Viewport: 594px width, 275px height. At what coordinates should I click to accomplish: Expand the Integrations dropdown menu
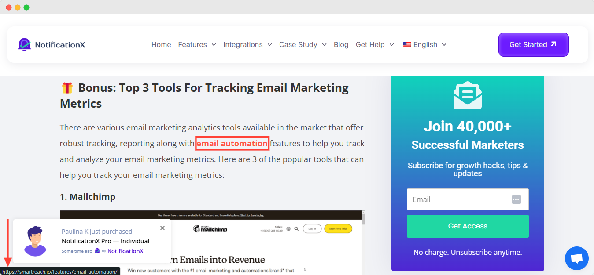(x=247, y=45)
